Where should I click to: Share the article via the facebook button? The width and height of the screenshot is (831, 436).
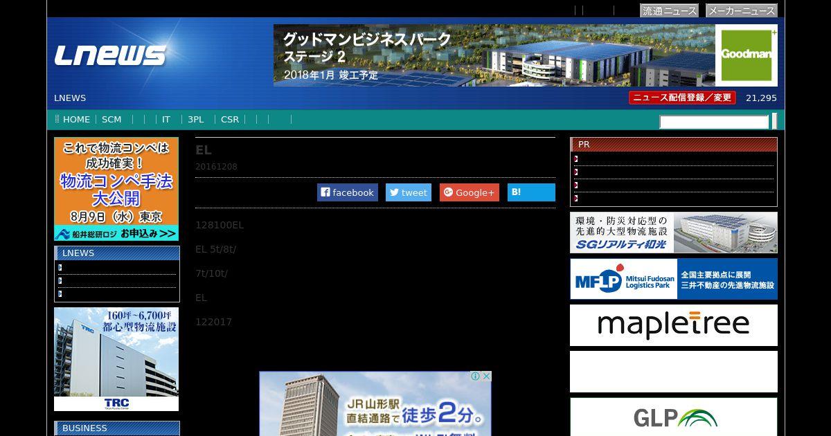point(348,192)
